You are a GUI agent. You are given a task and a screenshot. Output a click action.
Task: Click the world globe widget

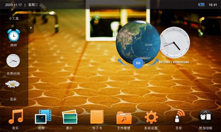point(138,42)
